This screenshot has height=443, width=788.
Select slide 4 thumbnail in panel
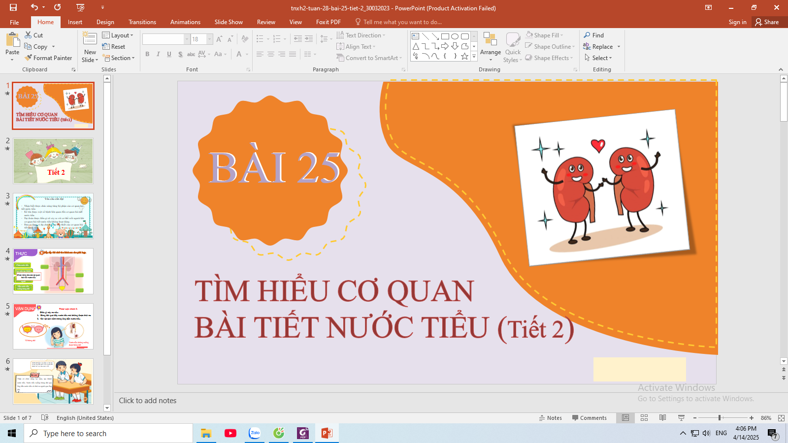point(53,271)
